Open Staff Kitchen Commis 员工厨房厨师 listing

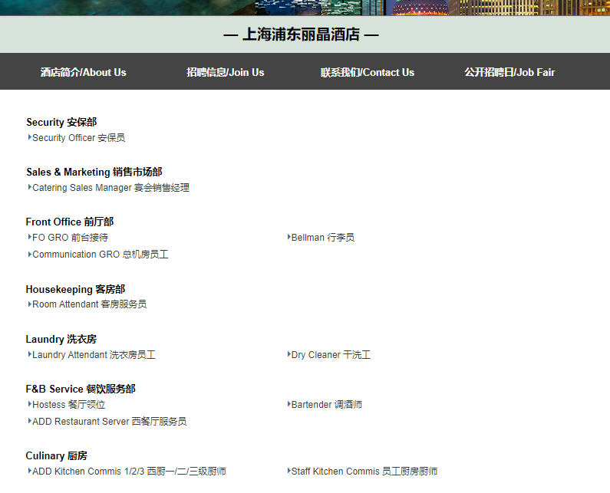point(364,472)
